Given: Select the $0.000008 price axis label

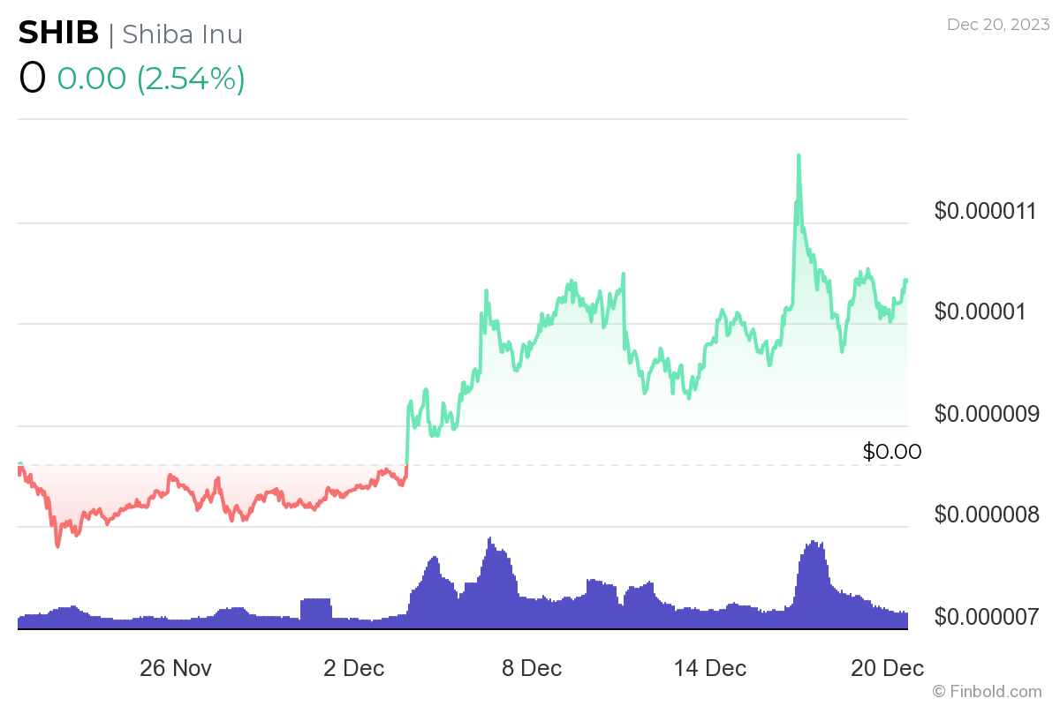Looking at the screenshot, I should pos(987,514).
